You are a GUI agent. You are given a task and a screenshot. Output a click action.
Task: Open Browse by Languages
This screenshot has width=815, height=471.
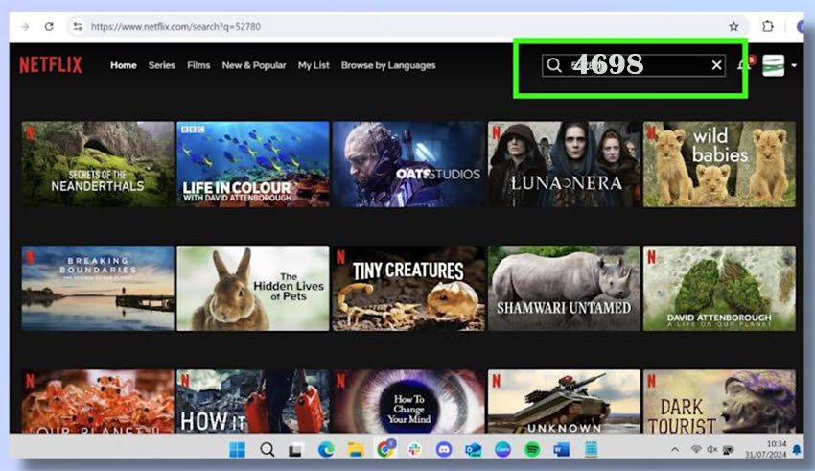tap(388, 65)
